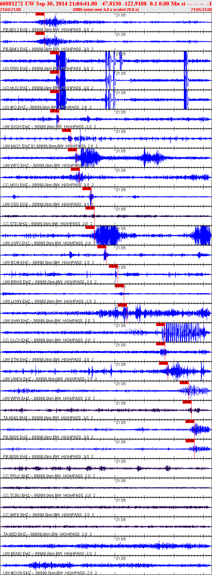The height and width of the screenshot is (575, 212).
Task: Click the end time label 21:05:33.00
Action: (x=201, y=9)
